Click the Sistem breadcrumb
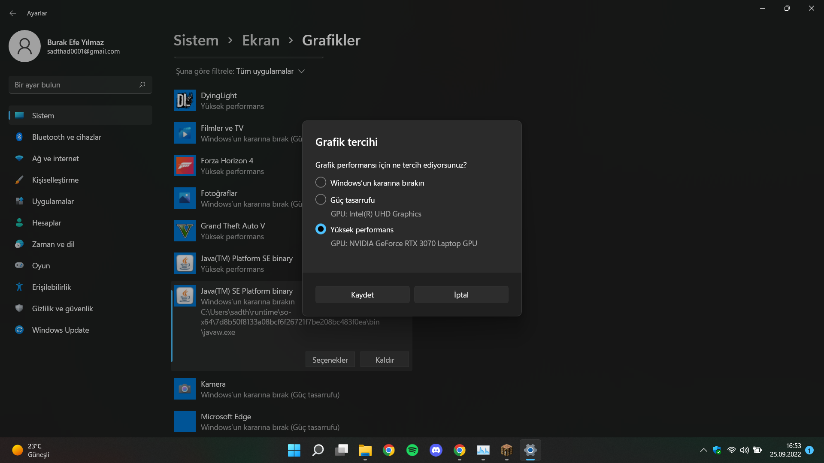This screenshot has height=463, width=824. click(196, 40)
